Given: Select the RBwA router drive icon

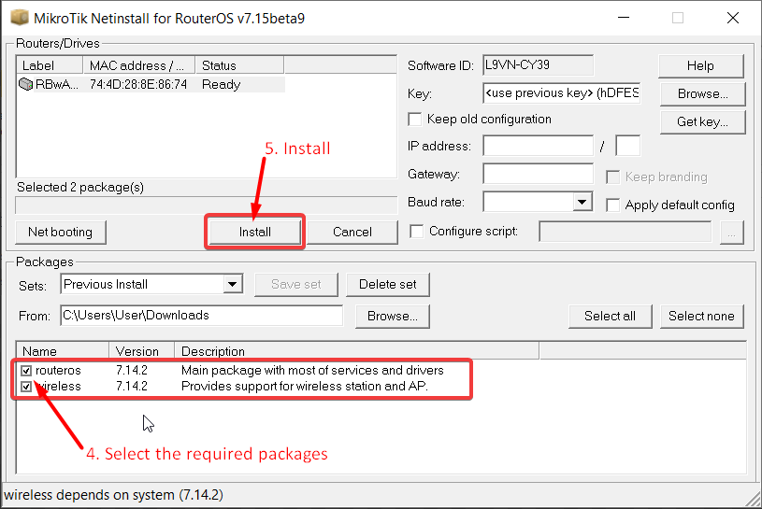Looking at the screenshot, I should tap(26, 84).
